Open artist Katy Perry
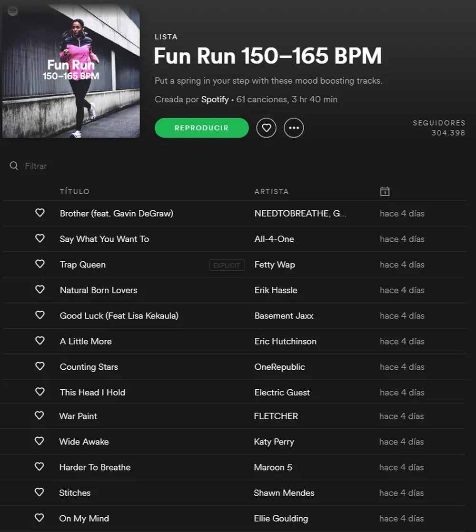The height and width of the screenshot is (532, 476). point(274,442)
